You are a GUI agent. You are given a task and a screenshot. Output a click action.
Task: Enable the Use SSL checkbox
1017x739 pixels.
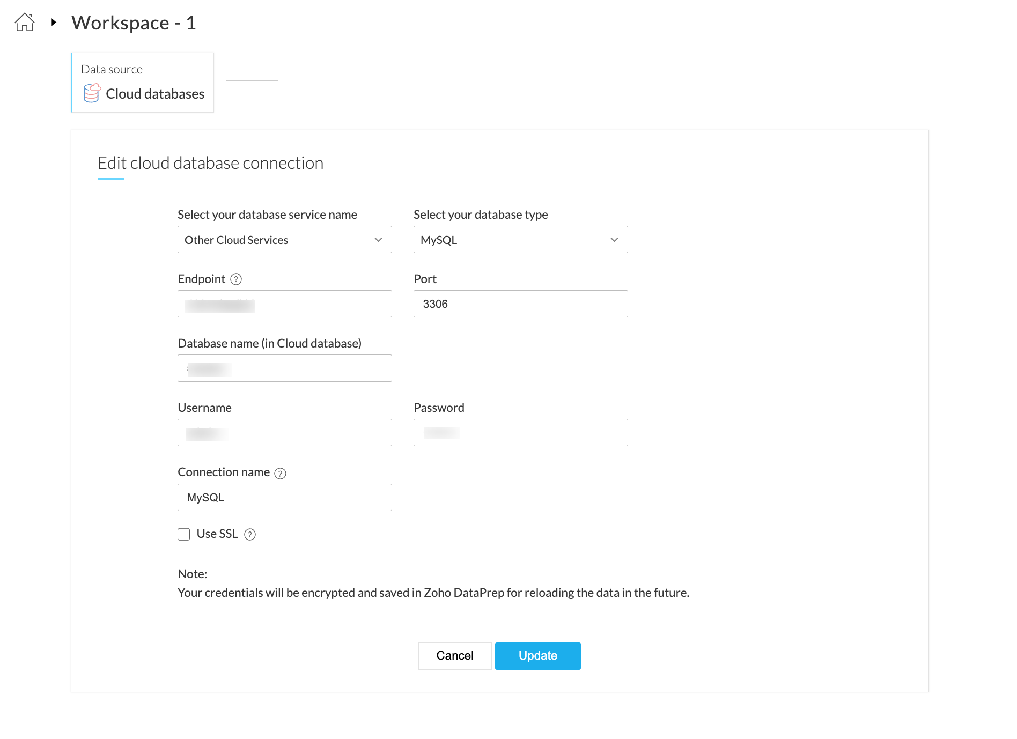tap(184, 534)
